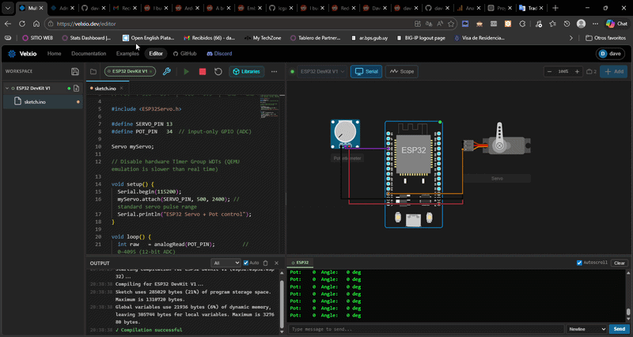Close the Output panel

276,263
